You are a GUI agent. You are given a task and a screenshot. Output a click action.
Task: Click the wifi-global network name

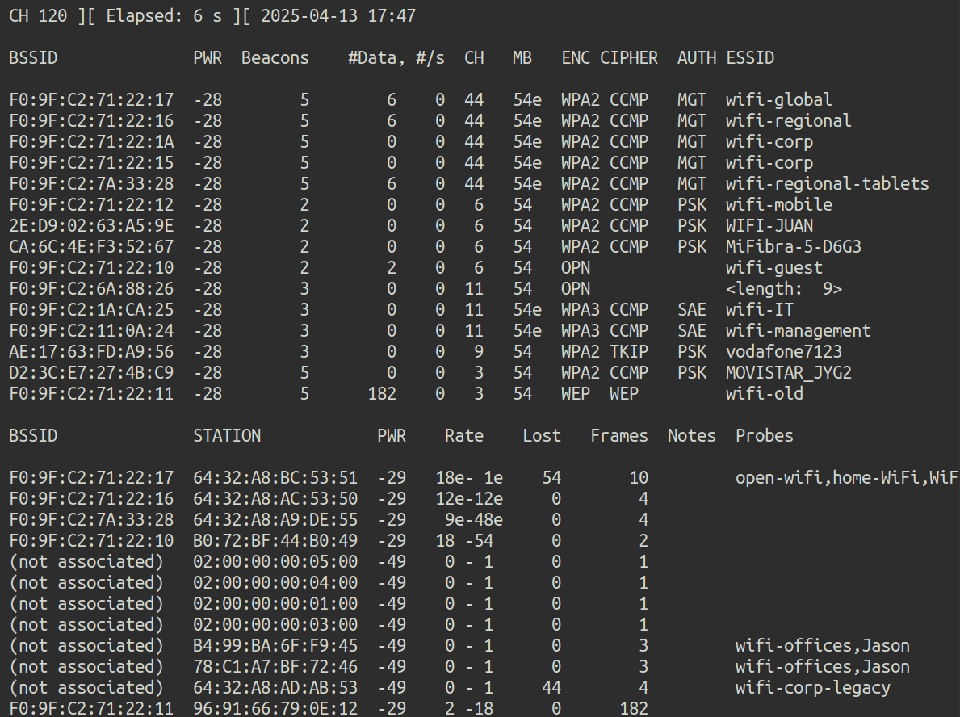[x=778, y=100]
